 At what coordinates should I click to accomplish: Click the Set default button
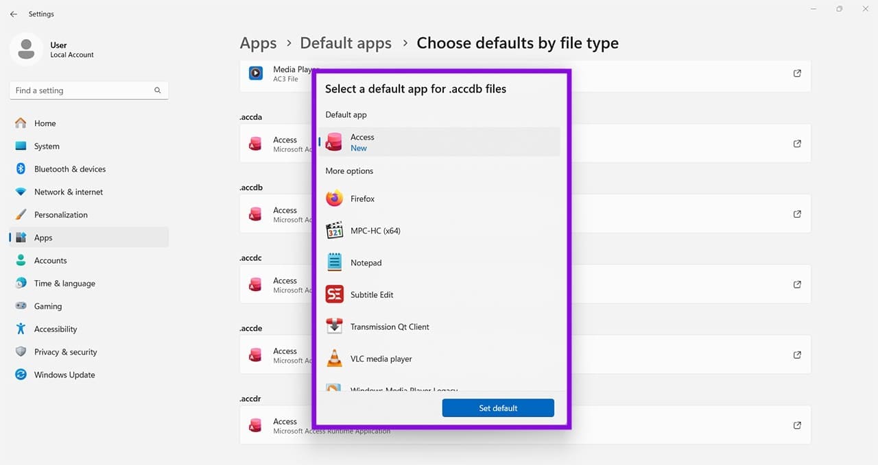pos(498,408)
